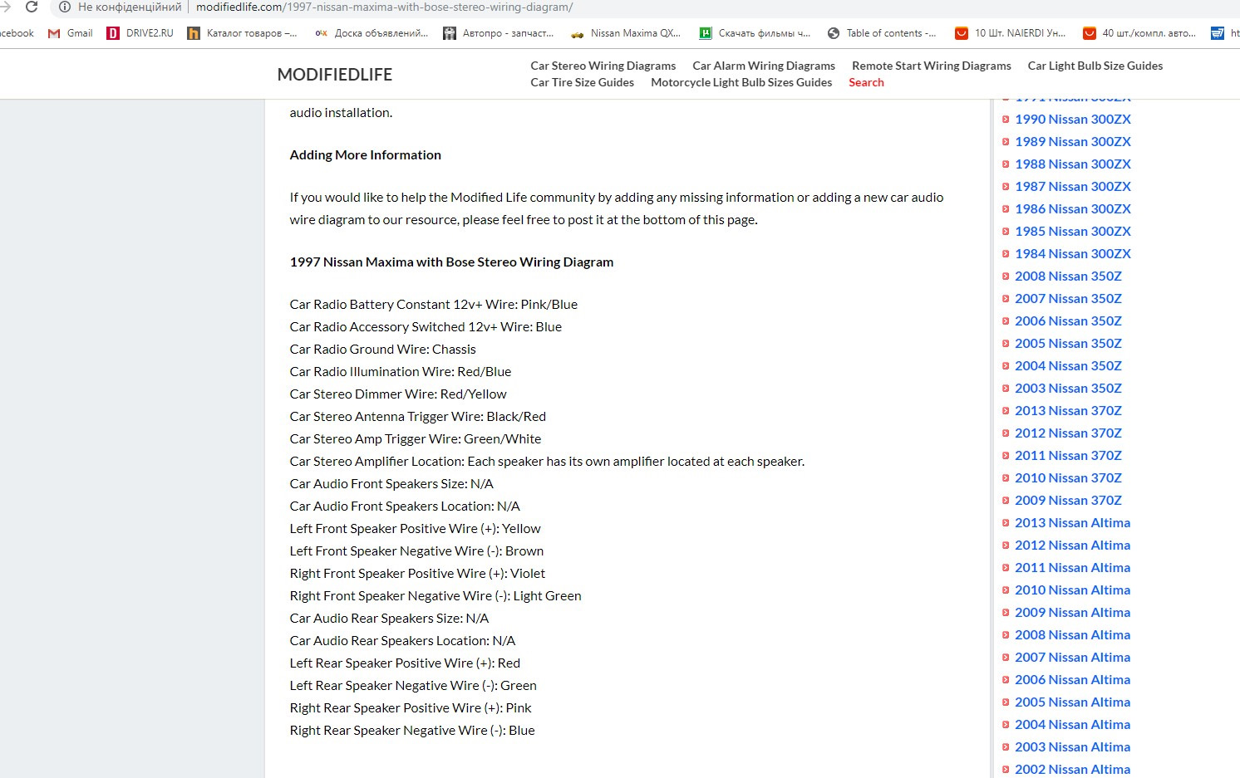
Task: Click the browser reload icon
Action: [32, 7]
